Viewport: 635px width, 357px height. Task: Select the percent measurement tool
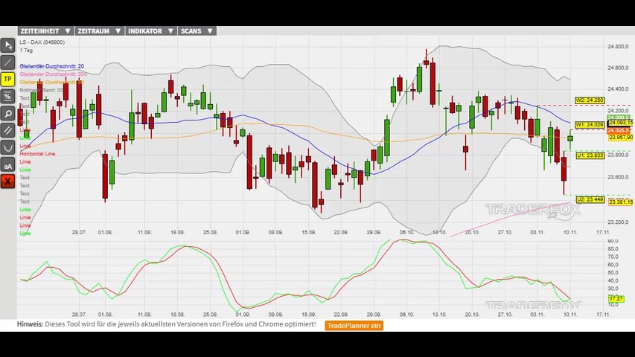[7, 96]
